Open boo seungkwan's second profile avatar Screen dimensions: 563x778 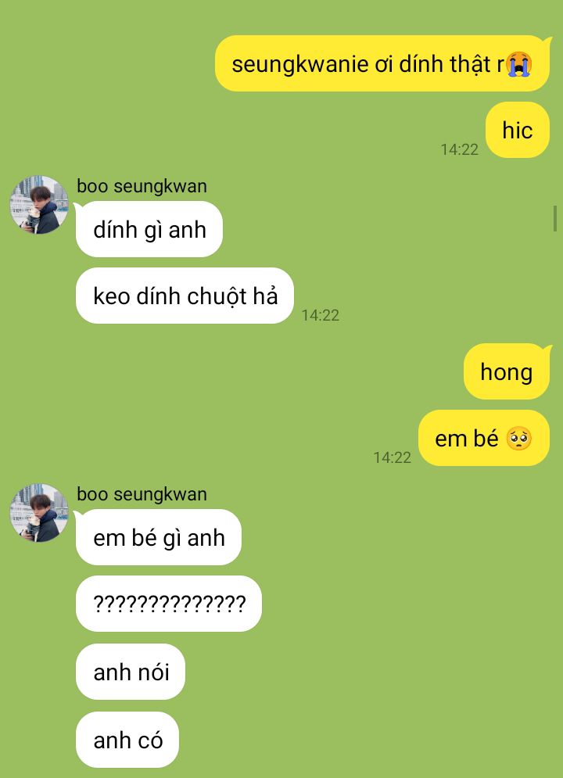[39, 513]
